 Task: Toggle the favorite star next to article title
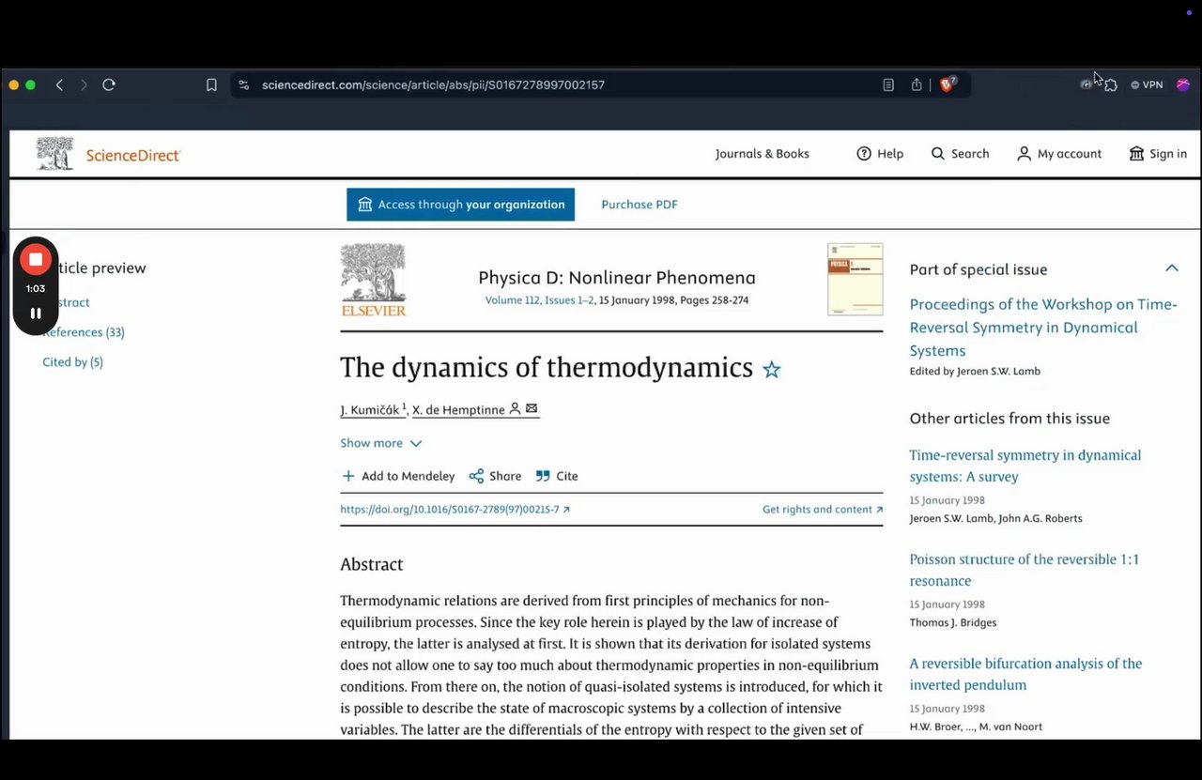tap(772, 370)
